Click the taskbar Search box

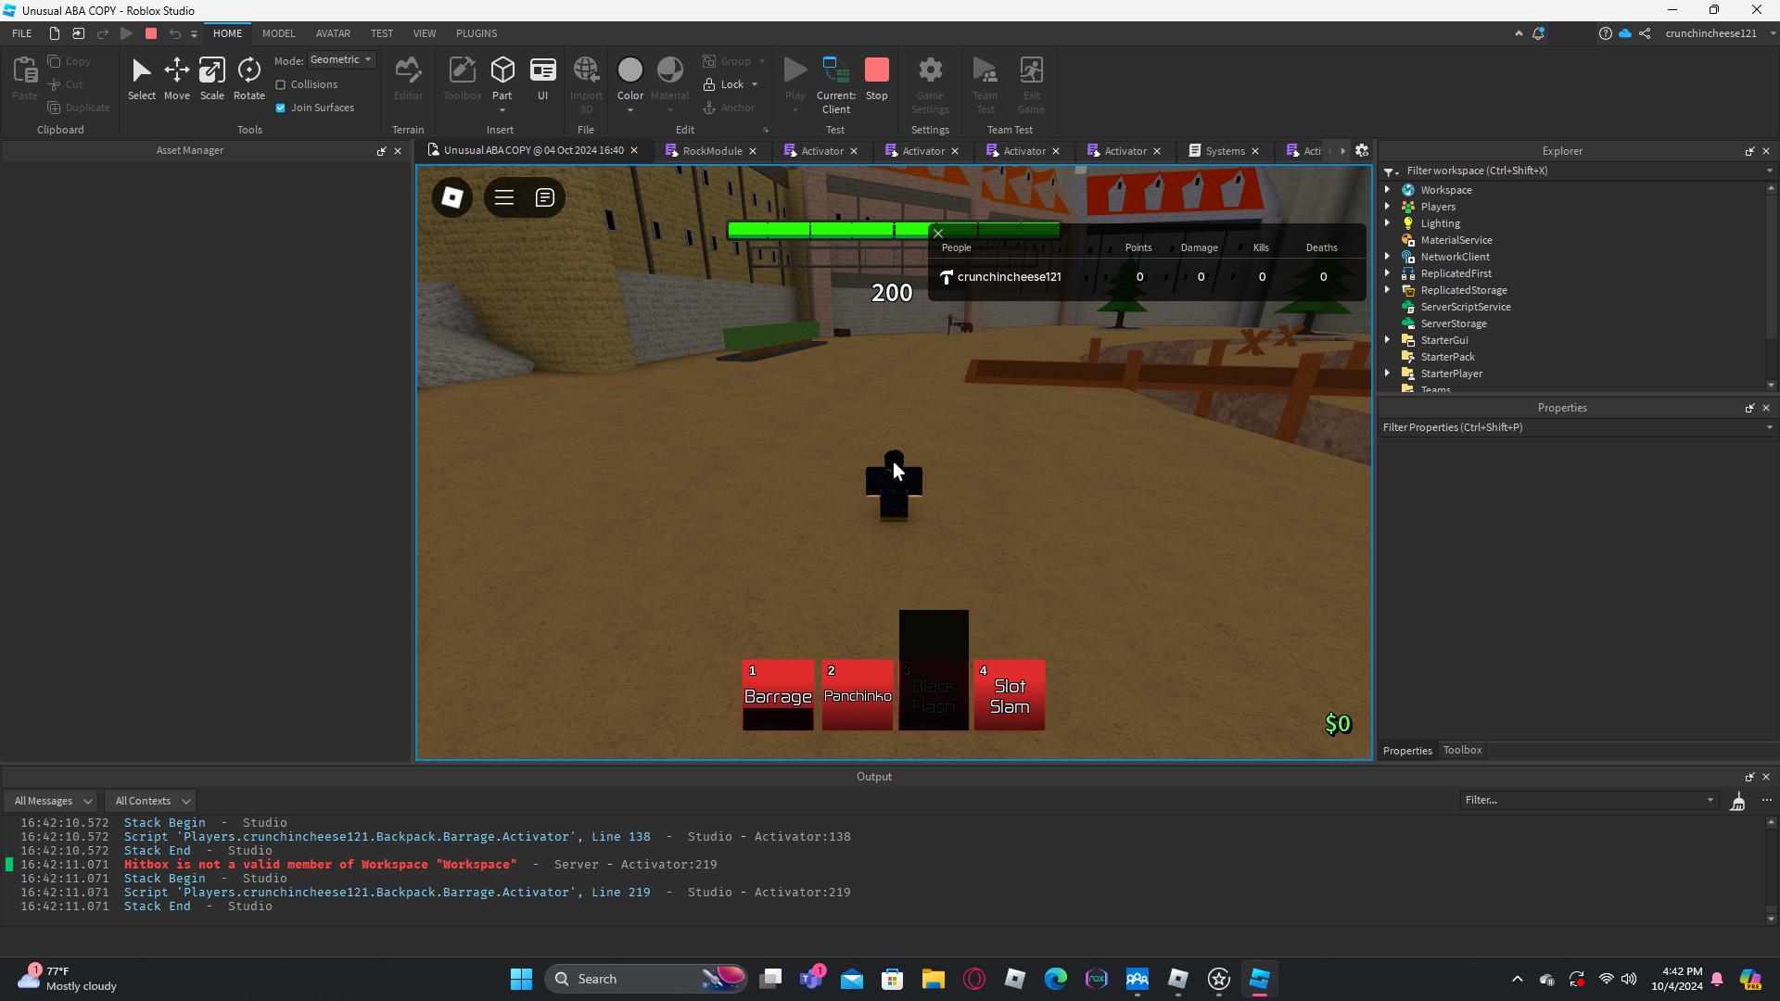tap(646, 979)
